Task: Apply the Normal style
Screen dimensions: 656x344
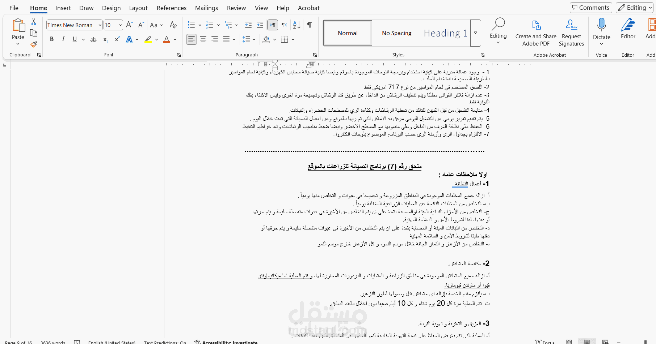Action: coord(348,33)
